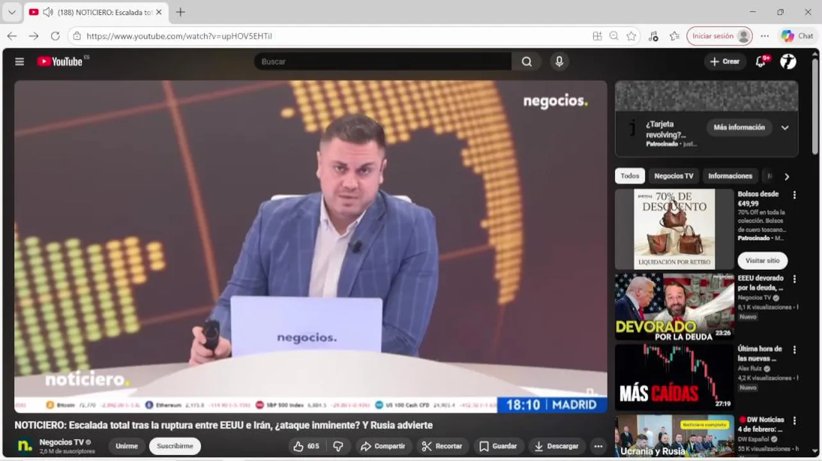This screenshot has width=822, height=461.
Task: Open Negocios TV channel avatar
Action: (x=24, y=446)
